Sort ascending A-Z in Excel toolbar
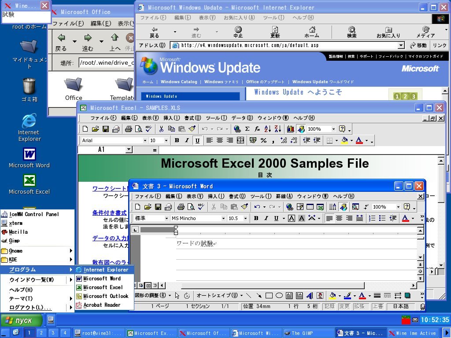Screen dimensions: 451x338 pyautogui.click(x=267, y=129)
